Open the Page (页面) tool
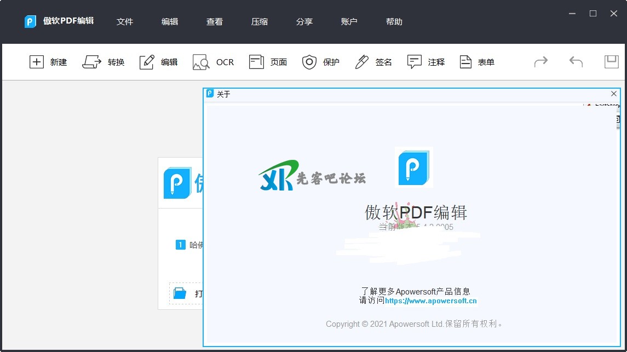Viewport: 627px width, 352px height. [x=256, y=62]
